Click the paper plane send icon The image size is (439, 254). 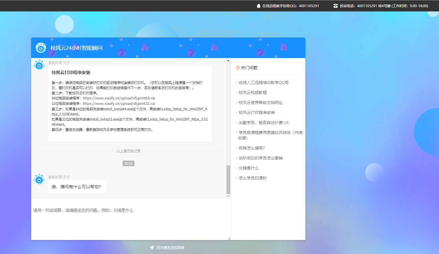coord(152,248)
